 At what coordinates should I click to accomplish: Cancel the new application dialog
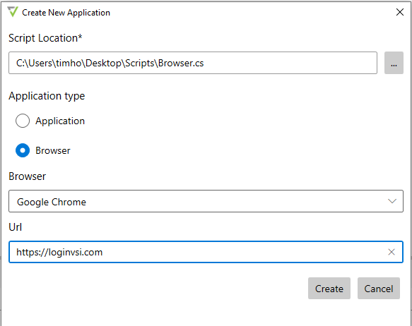tap(379, 288)
